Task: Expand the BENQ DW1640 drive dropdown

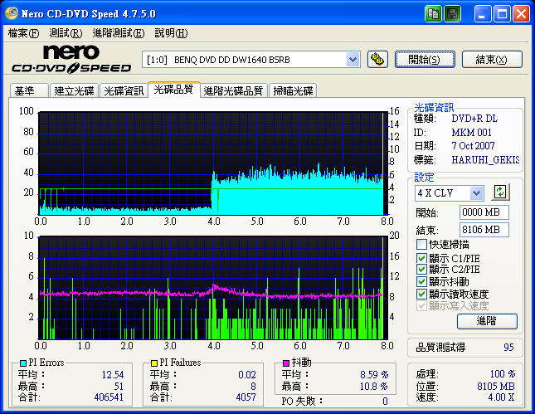Action: pyautogui.click(x=353, y=60)
